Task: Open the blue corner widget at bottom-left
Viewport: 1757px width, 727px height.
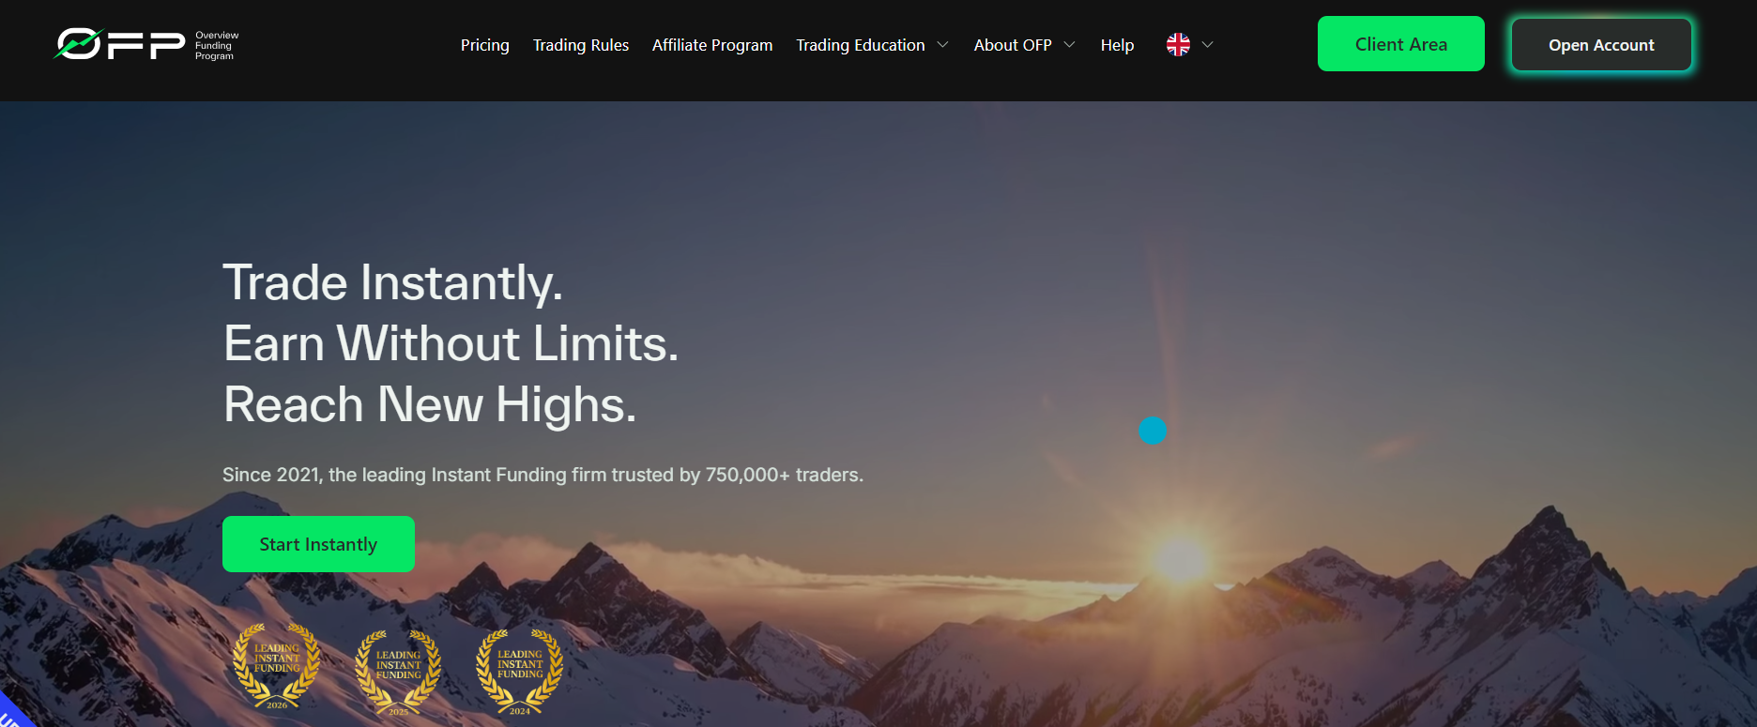Action: 11,712
